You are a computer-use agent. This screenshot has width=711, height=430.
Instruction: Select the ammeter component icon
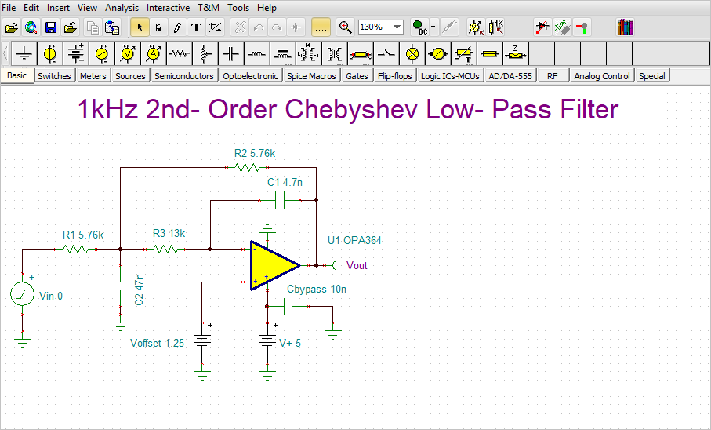tap(154, 54)
